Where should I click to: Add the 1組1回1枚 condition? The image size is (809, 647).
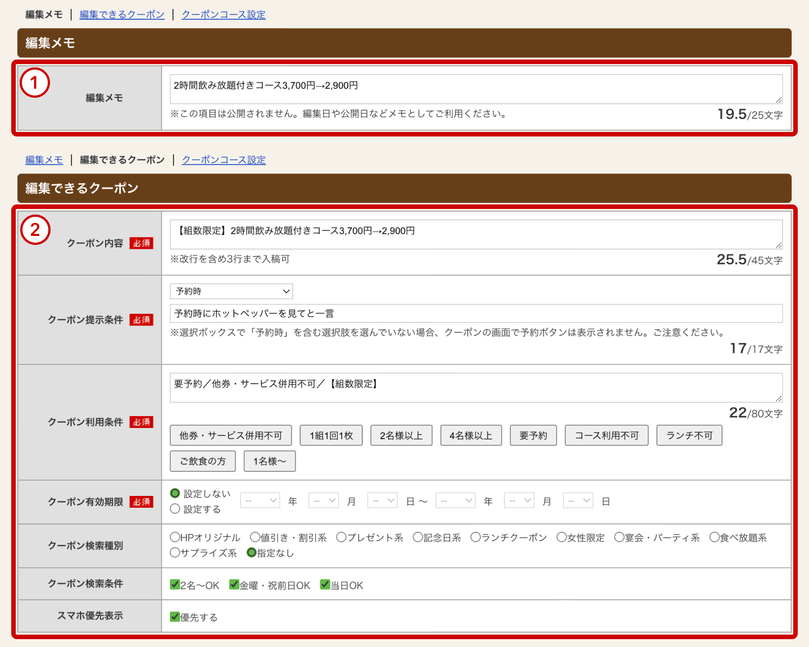click(x=331, y=435)
